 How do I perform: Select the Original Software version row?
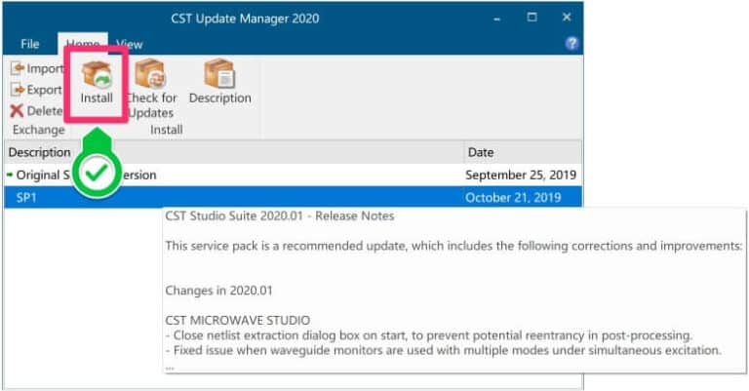pyautogui.click(x=195, y=176)
